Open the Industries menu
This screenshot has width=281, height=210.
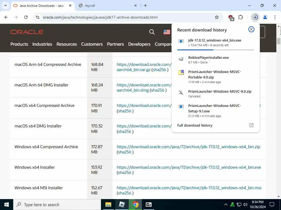[42, 44]
